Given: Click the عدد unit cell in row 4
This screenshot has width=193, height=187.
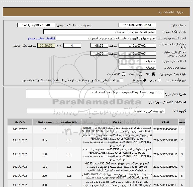Looking at the screenshot, I should pyautogui.click(x=69, y=167).
